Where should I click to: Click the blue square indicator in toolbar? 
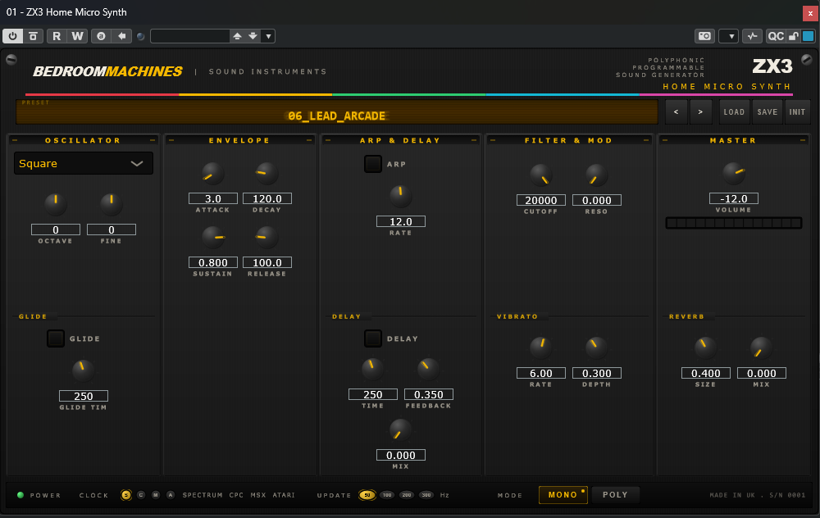pyautogui.click(x=808, y=36)
